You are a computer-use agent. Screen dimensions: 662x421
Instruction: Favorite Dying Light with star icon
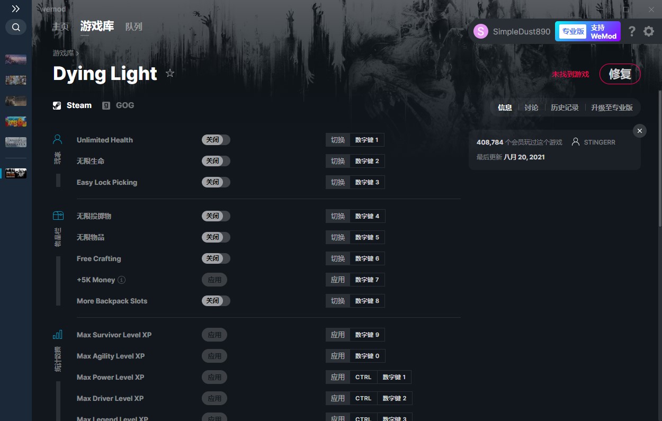point(170,73)
